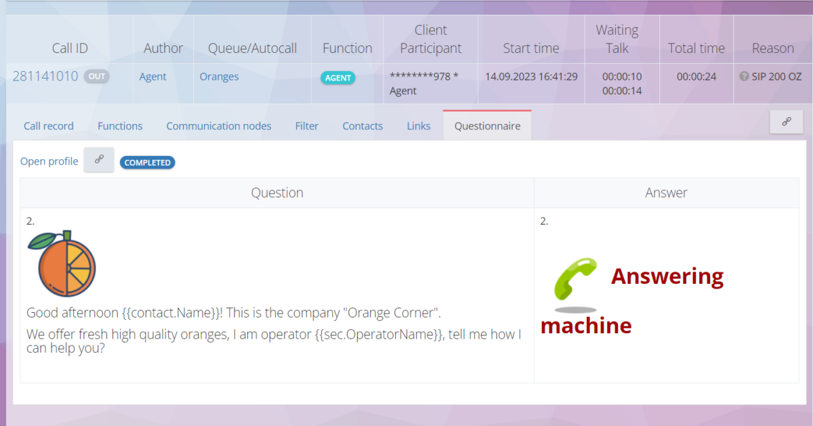The width and height of the screenshot is (813, 426).
Task: Click the link icon button at far right
Action: [787, 122]
